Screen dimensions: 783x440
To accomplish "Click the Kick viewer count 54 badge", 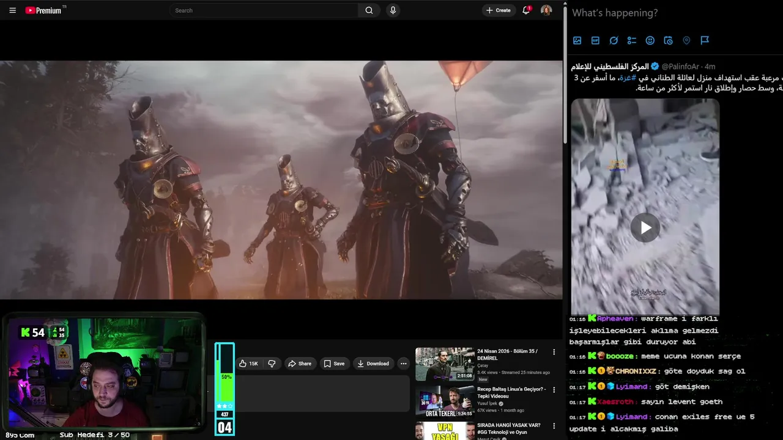I will click(x=33, y=332).
